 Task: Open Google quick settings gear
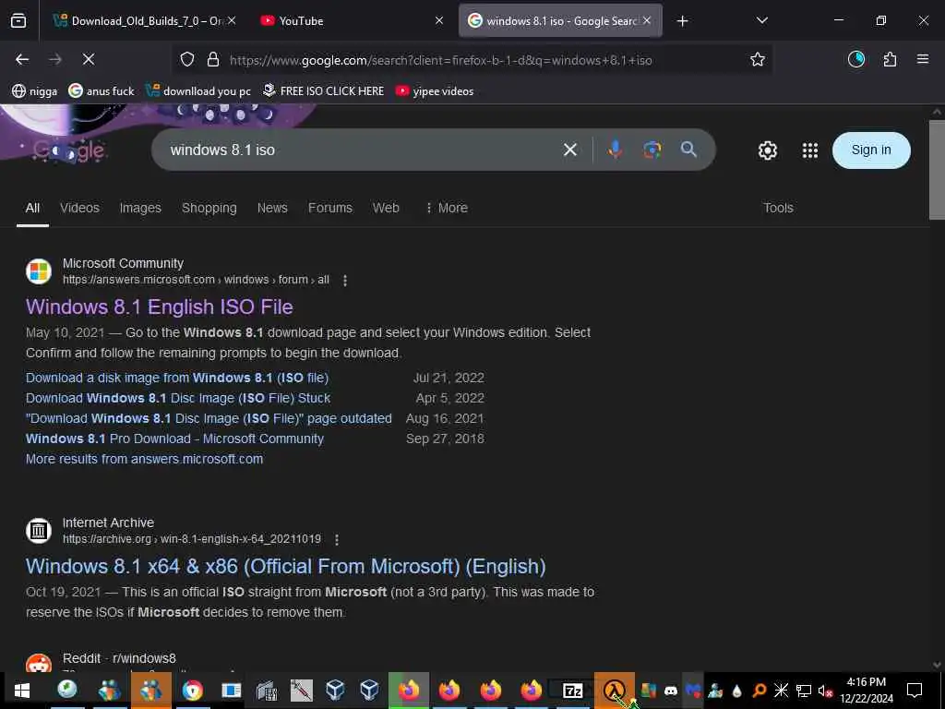tap(767, 150)
